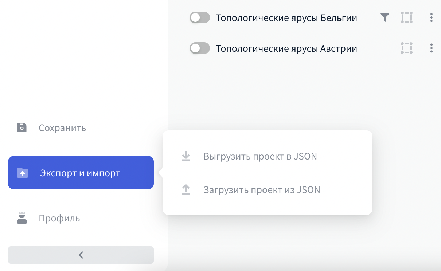Open the kebab menu for the Австрии layer
Screen dimensions: 441x271
click(432, 48)
